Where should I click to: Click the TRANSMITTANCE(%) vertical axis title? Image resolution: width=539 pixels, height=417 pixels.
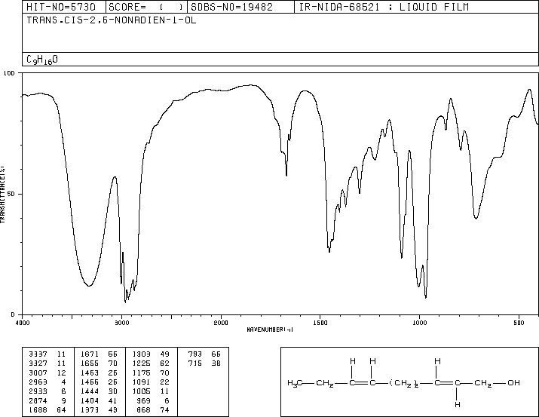[x=4, y=194]
